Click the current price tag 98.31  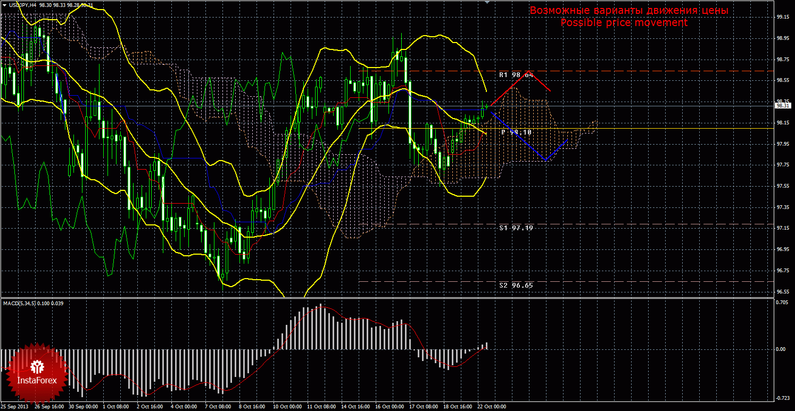[783, 106]
